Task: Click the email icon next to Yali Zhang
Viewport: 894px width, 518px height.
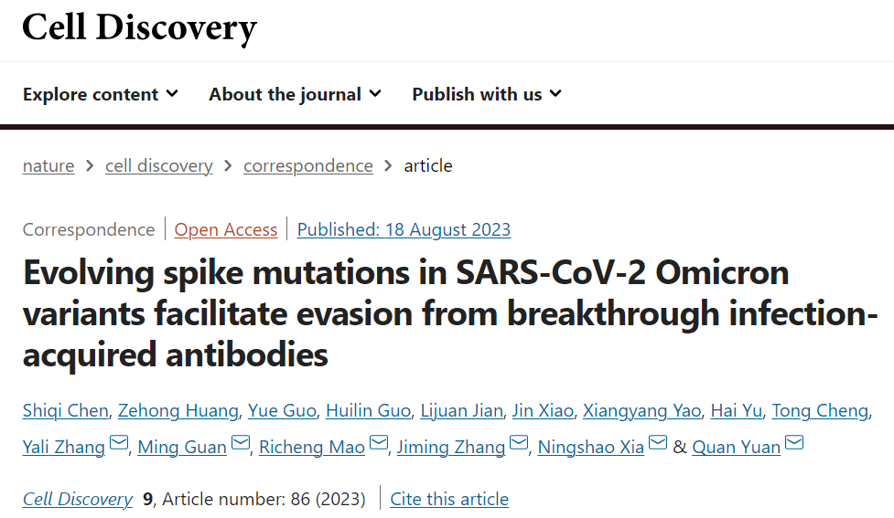Action: pos(119,445)
